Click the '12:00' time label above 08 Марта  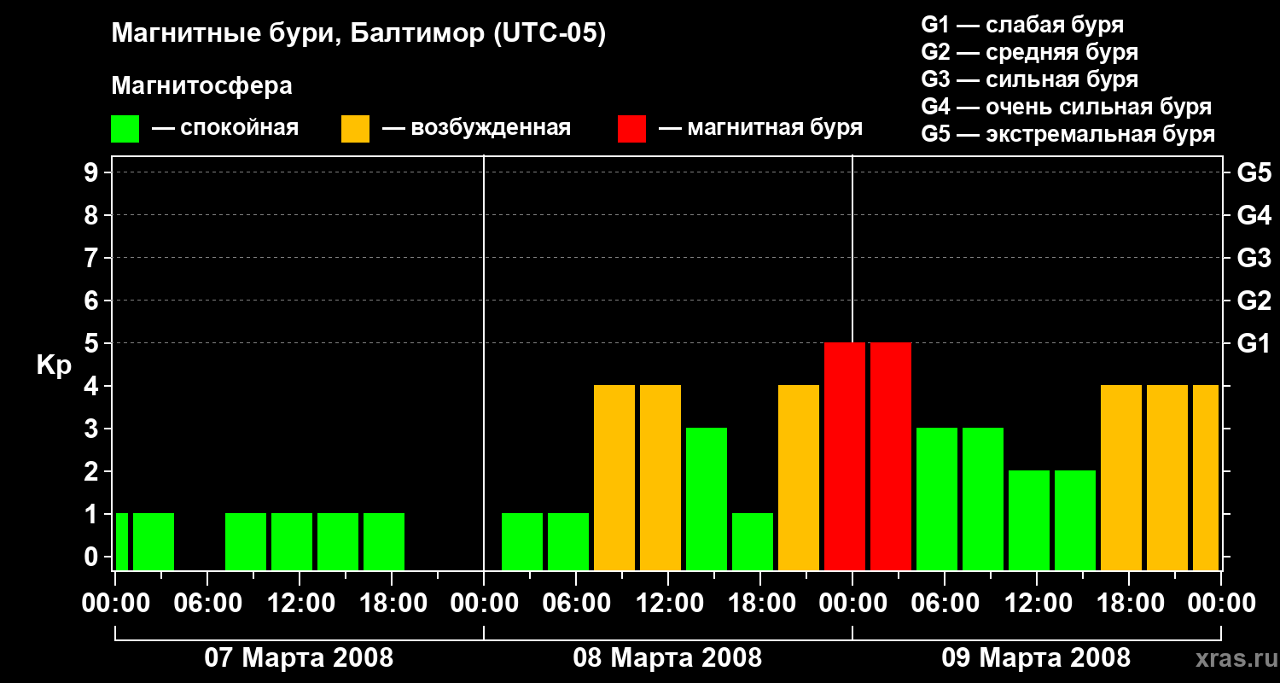(x=668, y=604)
